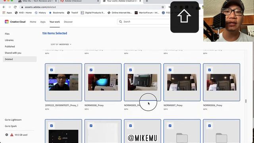Open the Online Internet Ma... bookmark
Image resolution: width=254 pixels, height=143 pixels.
[x=120, y=13]
